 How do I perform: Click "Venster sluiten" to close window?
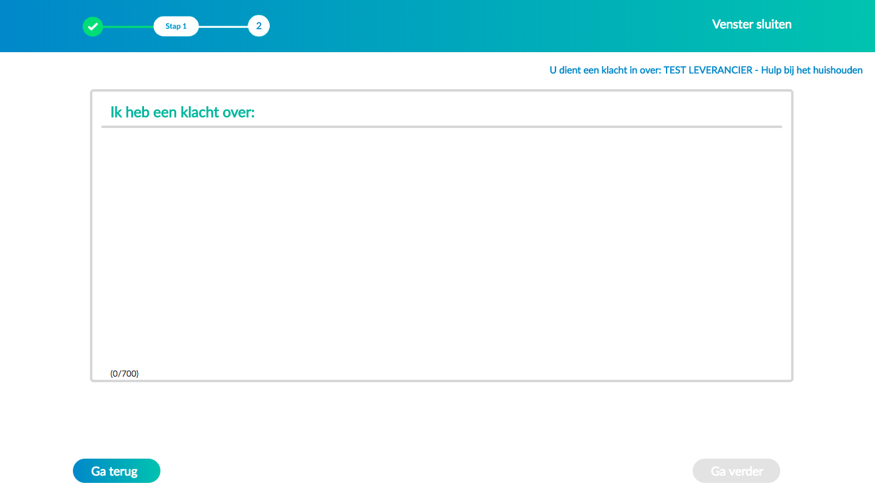click(x=752, y=25)
